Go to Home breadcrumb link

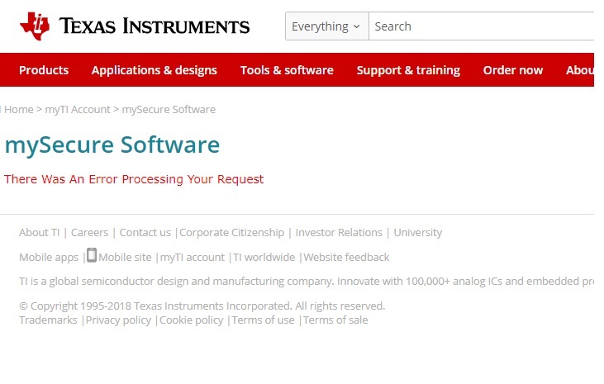pos(19,109)
